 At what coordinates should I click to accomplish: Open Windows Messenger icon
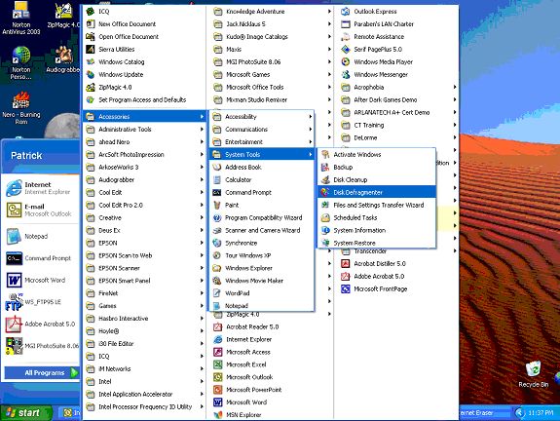(346, 74)
